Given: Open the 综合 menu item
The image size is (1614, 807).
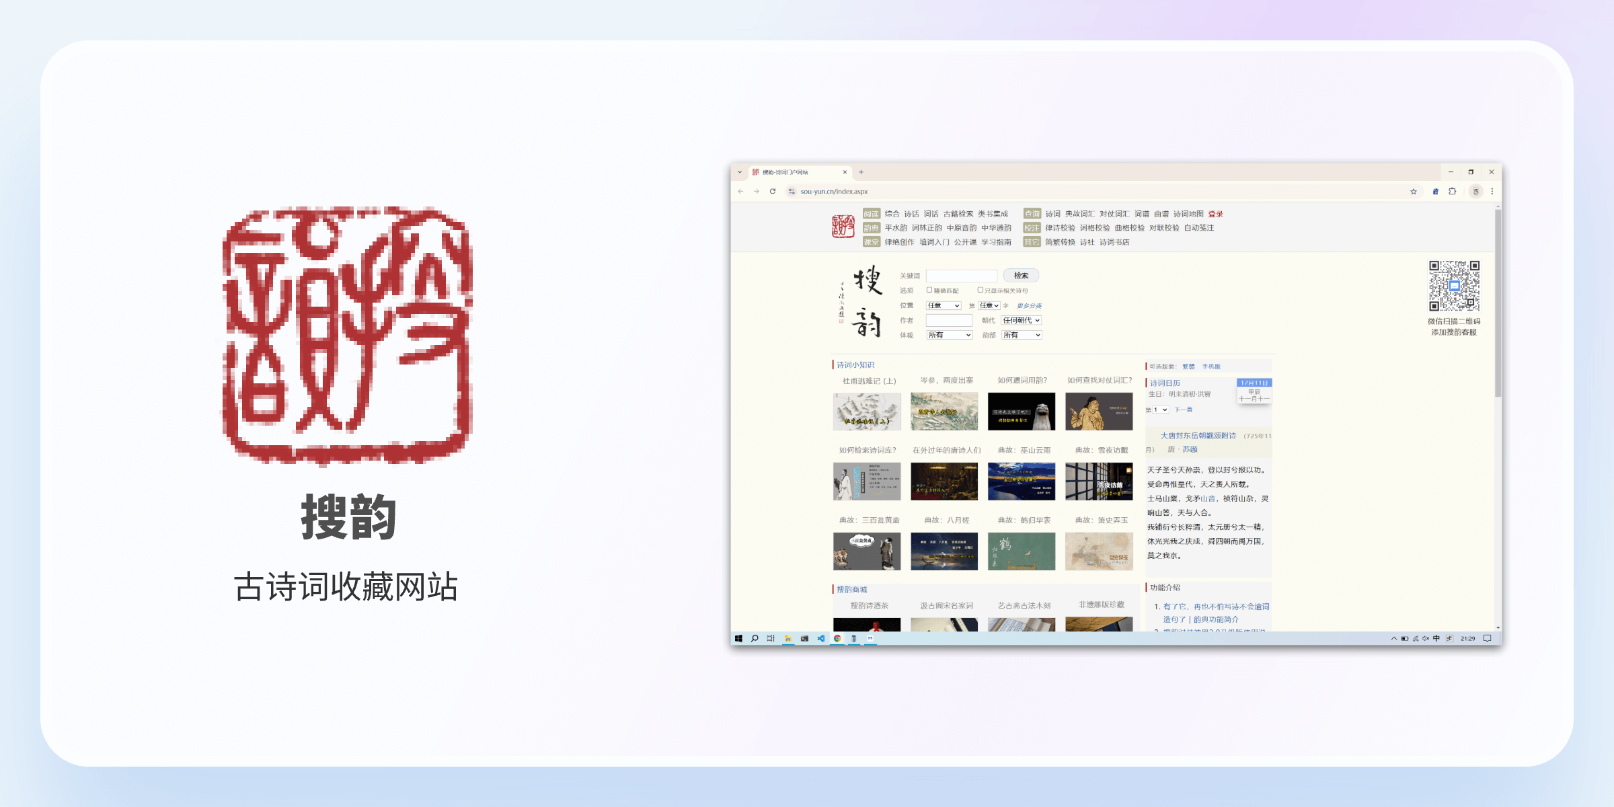Looking at the screenshot, I should click(892, 214).
